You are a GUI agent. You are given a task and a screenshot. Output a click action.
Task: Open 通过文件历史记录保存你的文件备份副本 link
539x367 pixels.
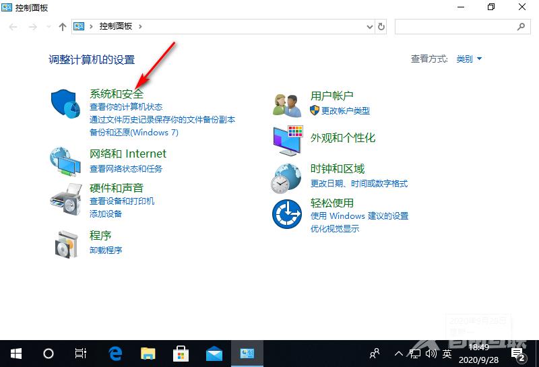click(x=162, y=120)
